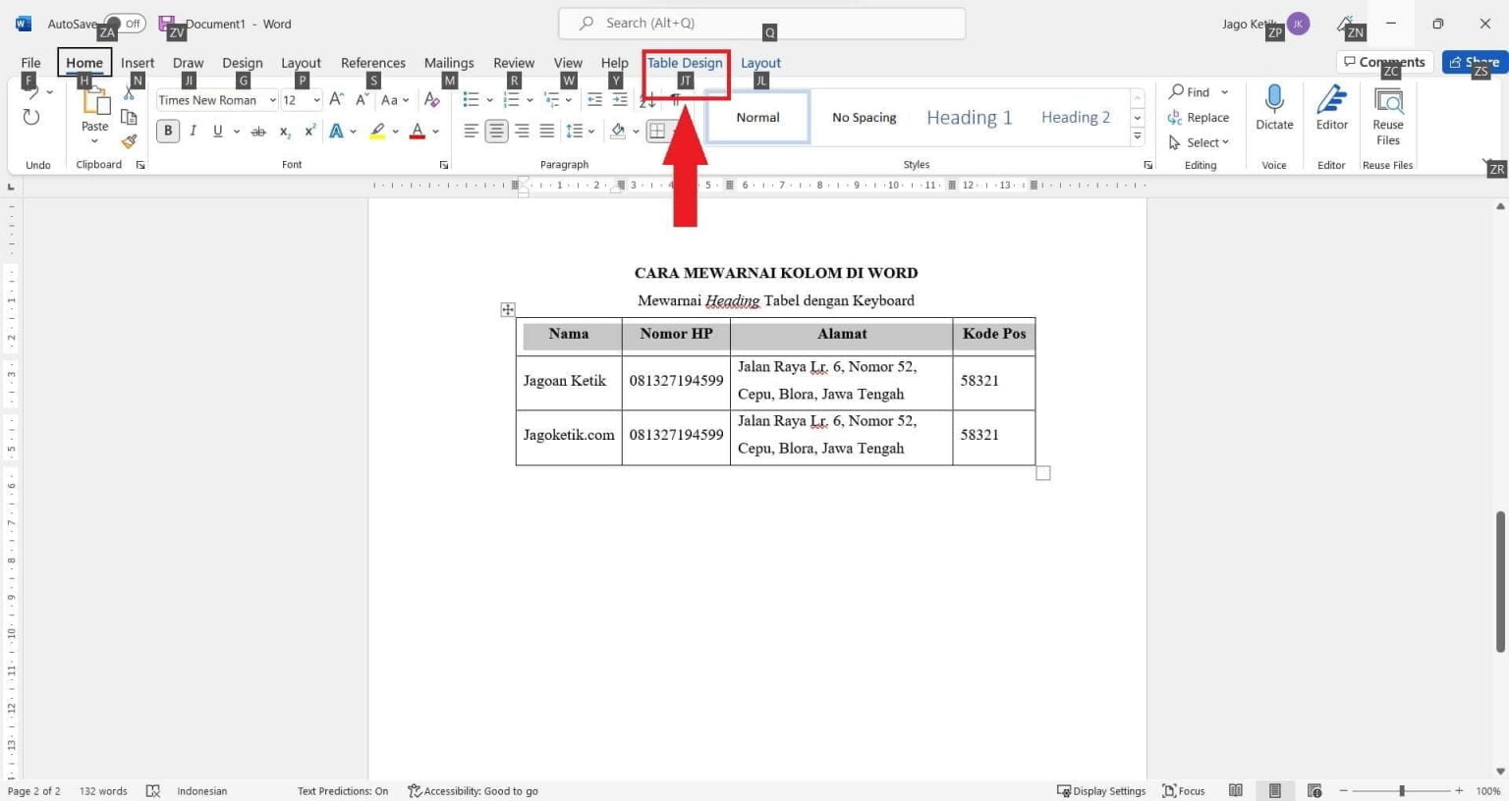Toggle the AutoSave switch

click(x=124, y=23)
